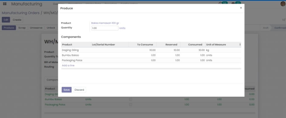Viewport: 286px width, 118px height.
Task: Click 0.00 consumed in background Packaging Polos row
Action: tap(252, 104)
